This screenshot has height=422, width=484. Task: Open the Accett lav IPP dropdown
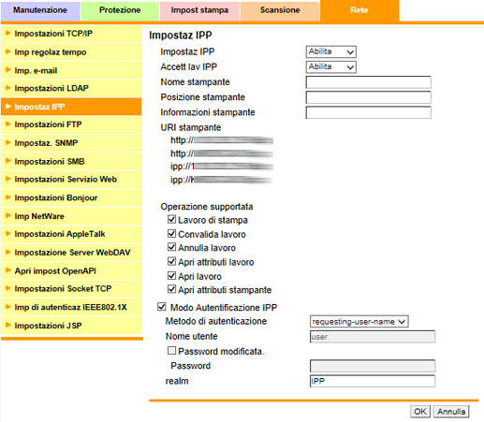(330, 66)
